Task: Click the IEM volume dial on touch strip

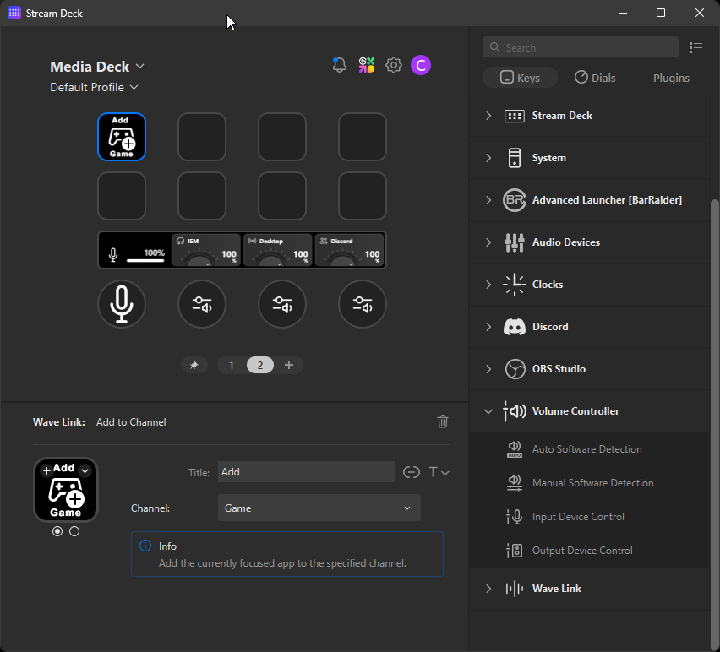Action: coord(206,250)
